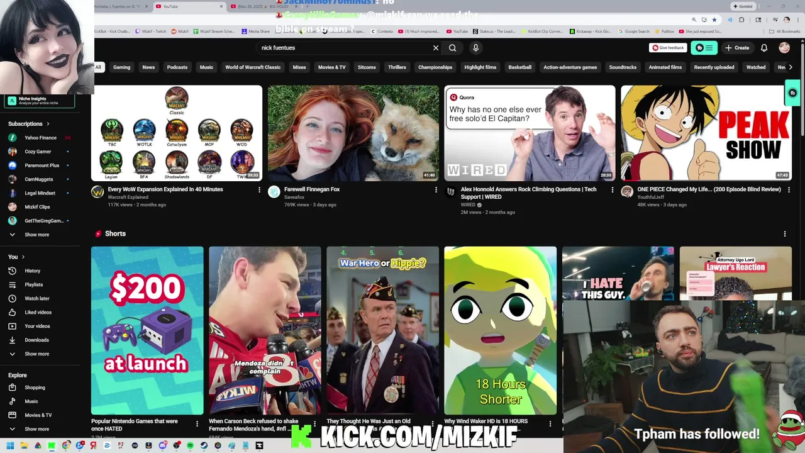Click the Warcraft Explained channel avatar
The width and height of the screenshot is (805, 453).
(97, 192)
